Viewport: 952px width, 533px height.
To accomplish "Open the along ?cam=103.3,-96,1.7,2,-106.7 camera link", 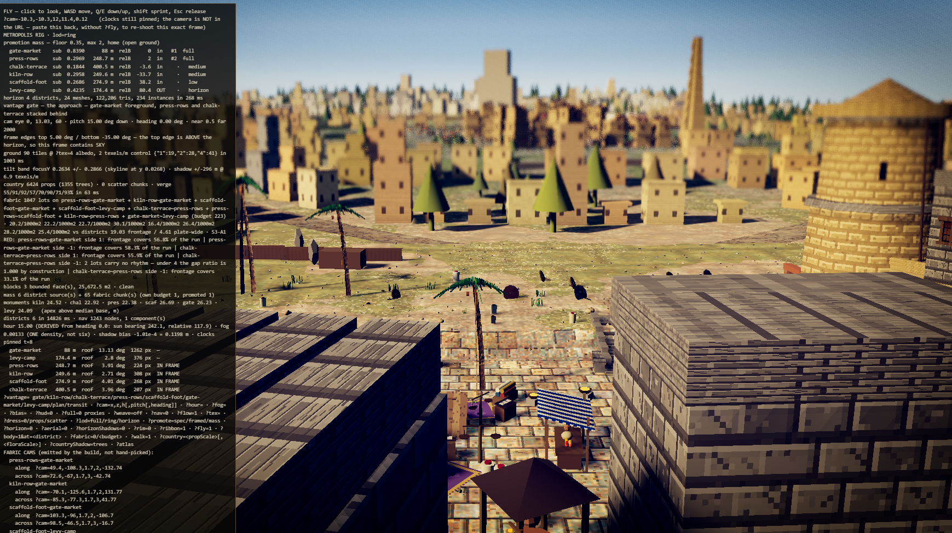I will (64, 515).
